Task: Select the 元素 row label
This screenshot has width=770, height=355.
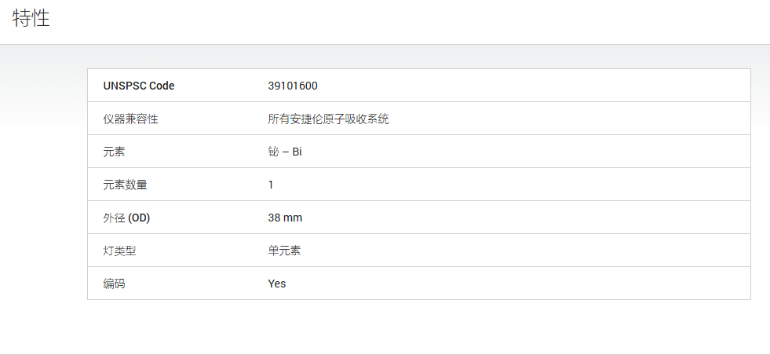Action: point(114,152)
